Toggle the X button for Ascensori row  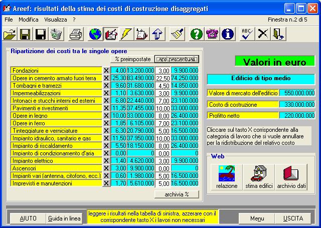106,168
